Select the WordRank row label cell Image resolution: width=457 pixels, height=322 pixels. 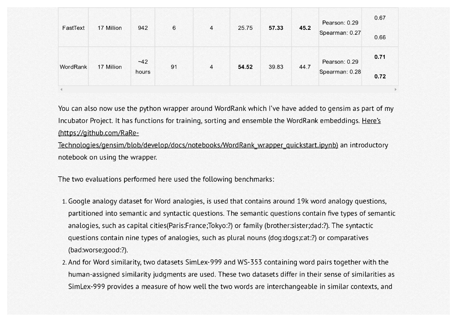73,67
